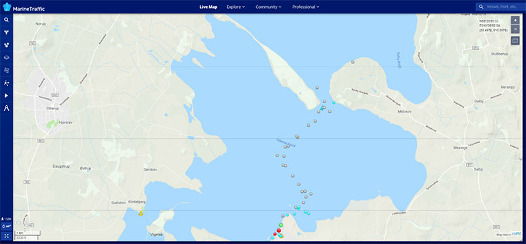Click the Daugstrup place label
The width and height of the screenshot is (526, 244).
[x=61, y=166]
